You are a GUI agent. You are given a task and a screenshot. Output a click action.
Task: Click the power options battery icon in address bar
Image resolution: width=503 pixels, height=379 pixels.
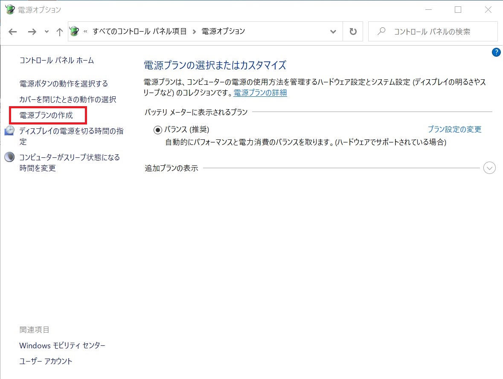74,31
